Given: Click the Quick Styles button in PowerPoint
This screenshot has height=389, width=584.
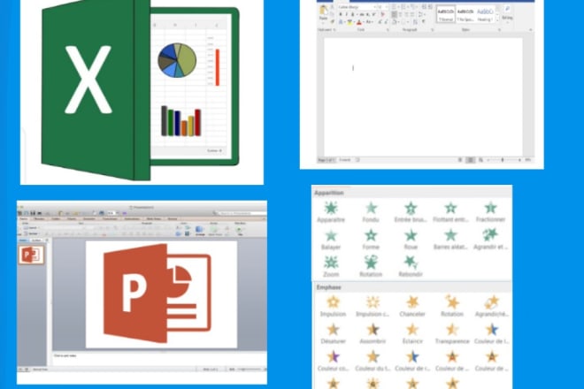Looking at the screenshot, I should coord(215,231).
